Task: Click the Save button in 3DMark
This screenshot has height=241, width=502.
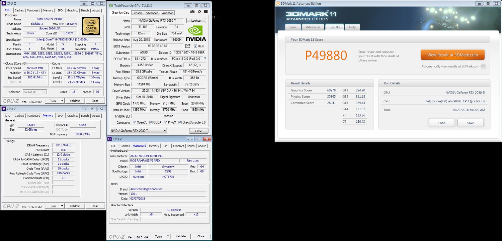Action: tap(471, 123)
